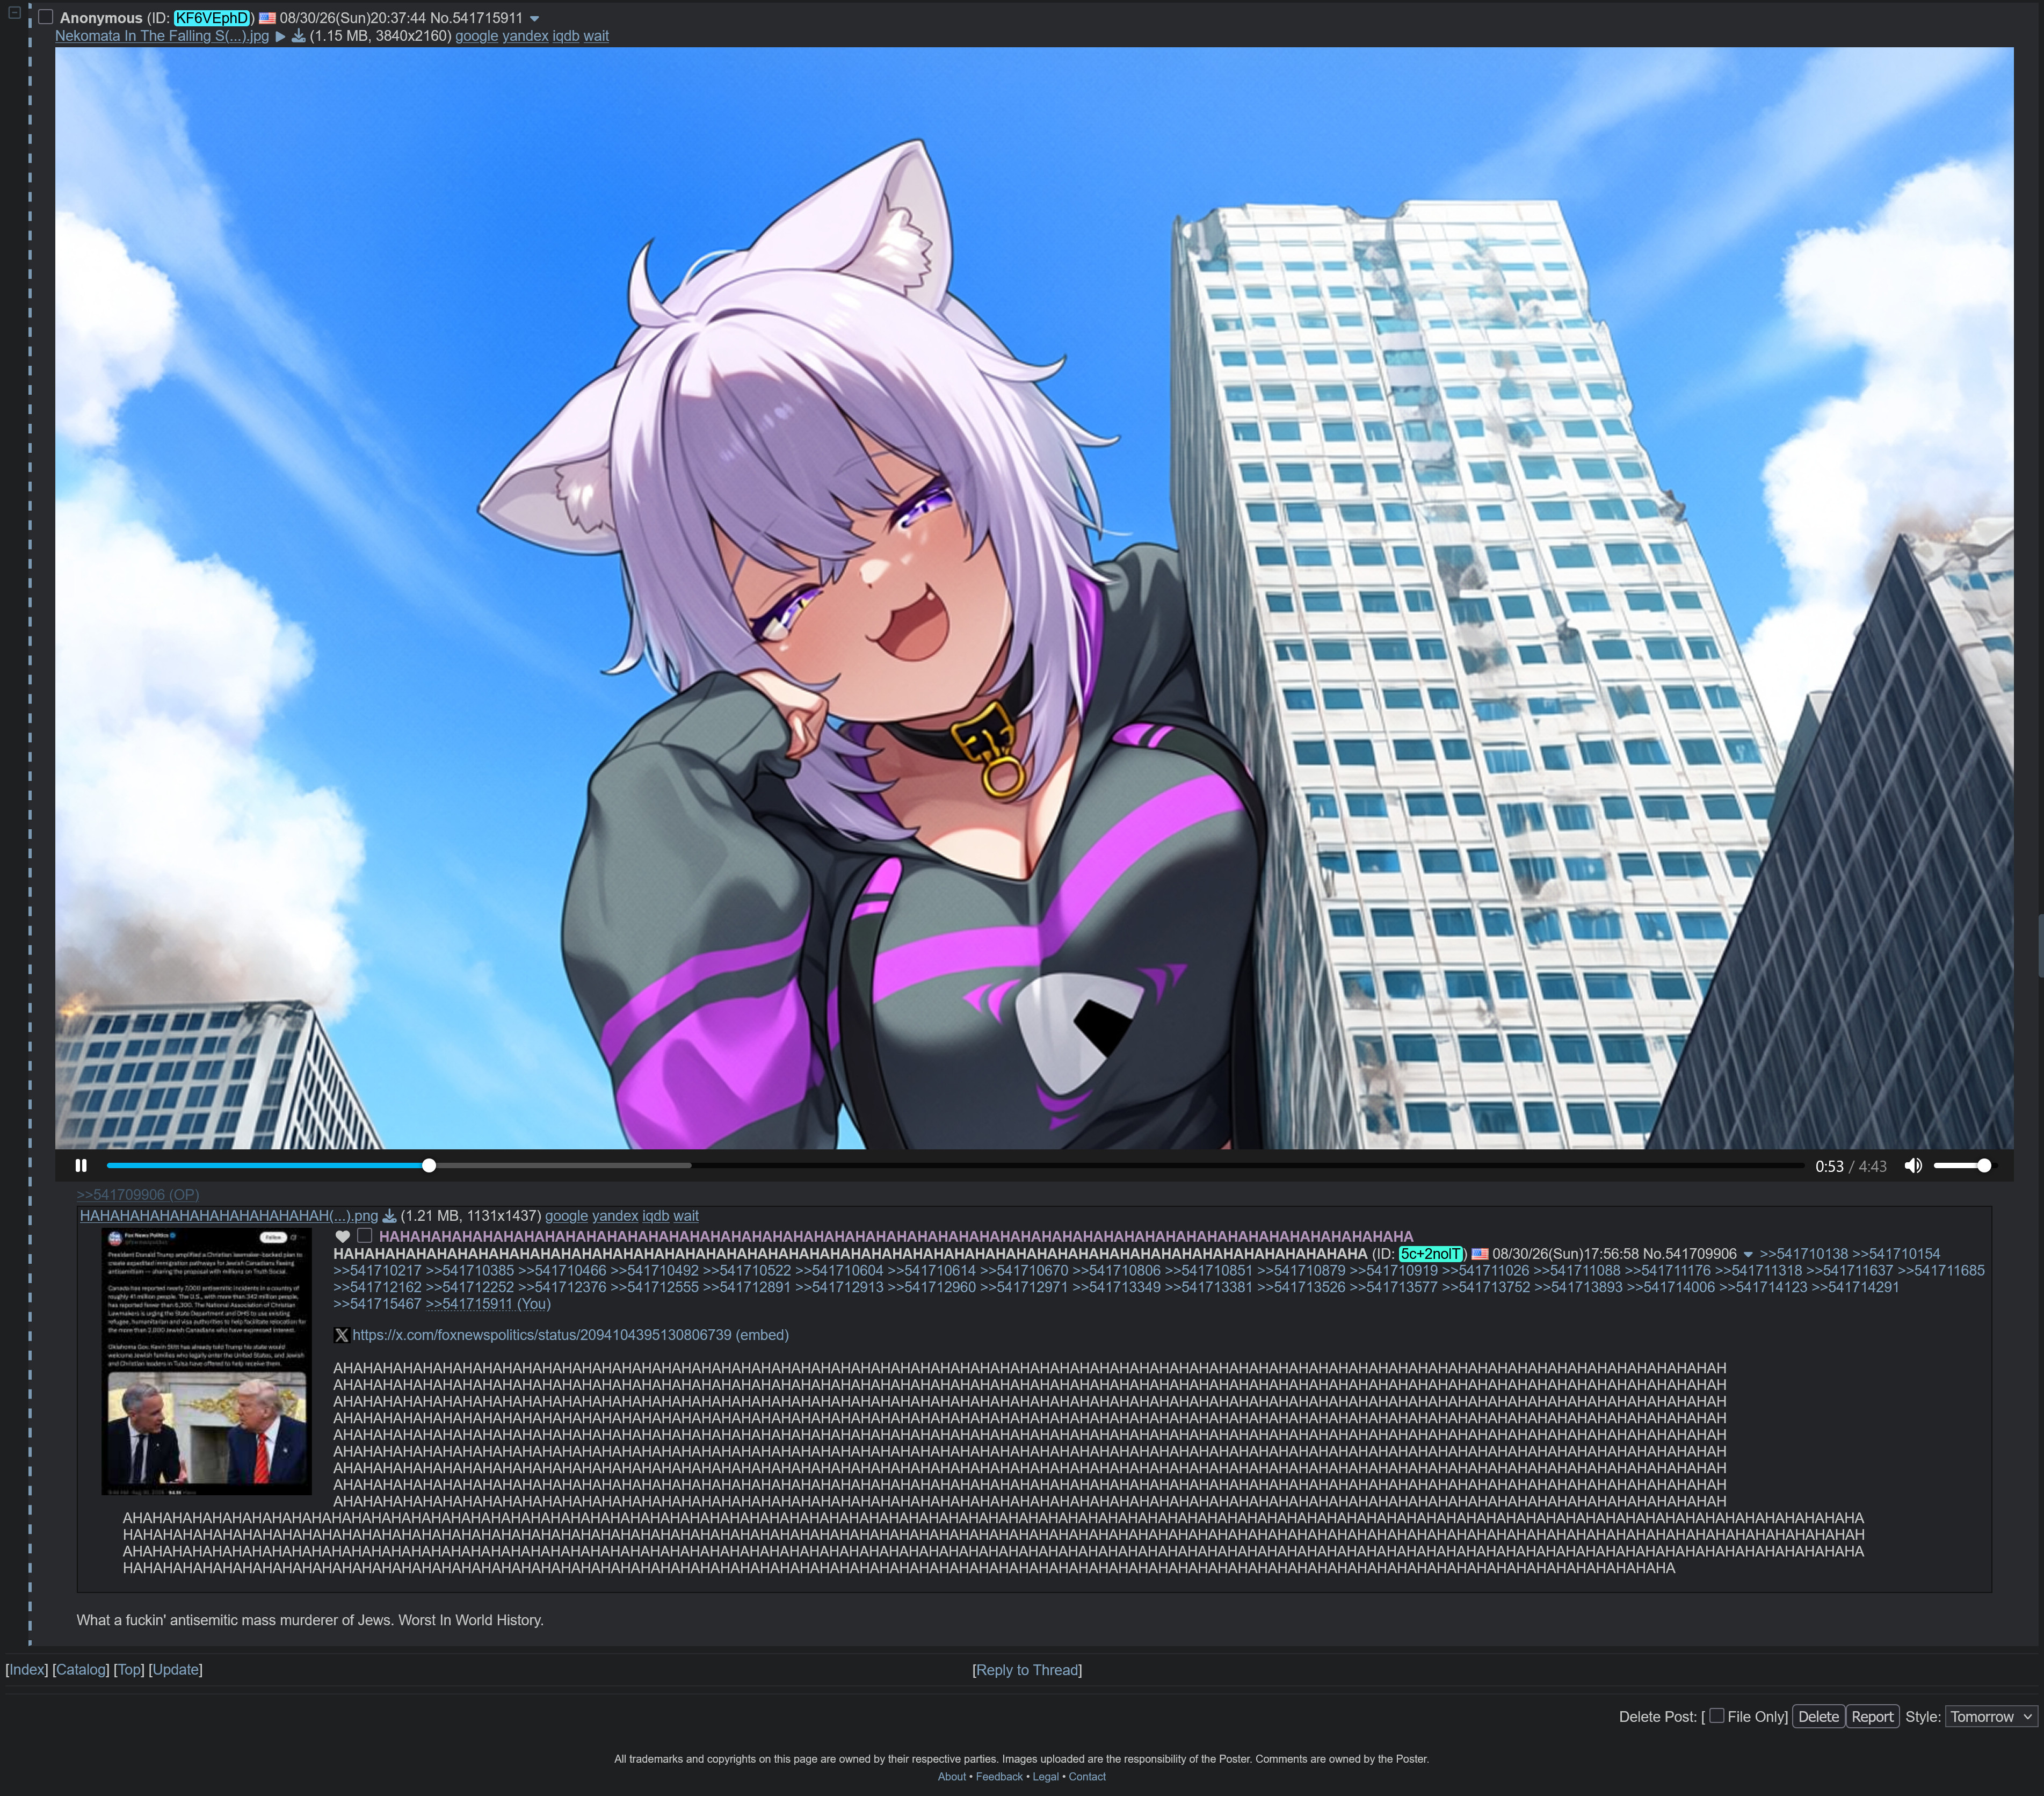Screen dimensions: 2044x1796
Task: Search the quoted png on google
Action: coord(566,1216)
